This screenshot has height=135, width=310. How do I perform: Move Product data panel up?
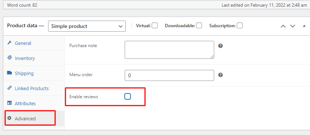pos(283,26)
